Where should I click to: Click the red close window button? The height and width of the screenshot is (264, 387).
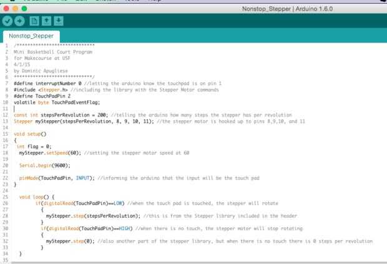click(6, 9)
